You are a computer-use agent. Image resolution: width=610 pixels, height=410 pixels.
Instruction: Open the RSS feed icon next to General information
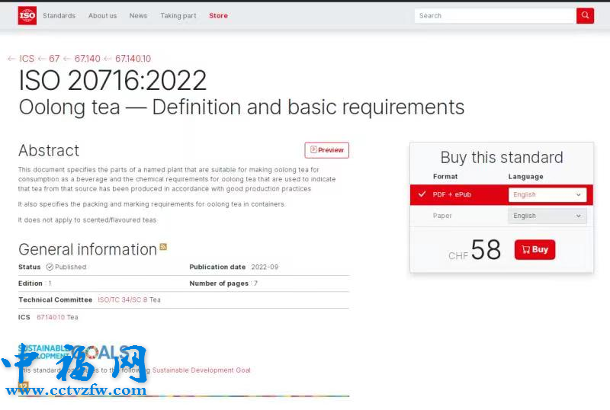click(x=163, y=247)
